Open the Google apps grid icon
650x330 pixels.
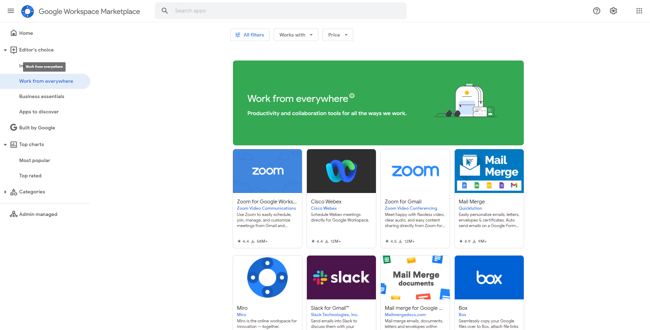click(639, 11)
